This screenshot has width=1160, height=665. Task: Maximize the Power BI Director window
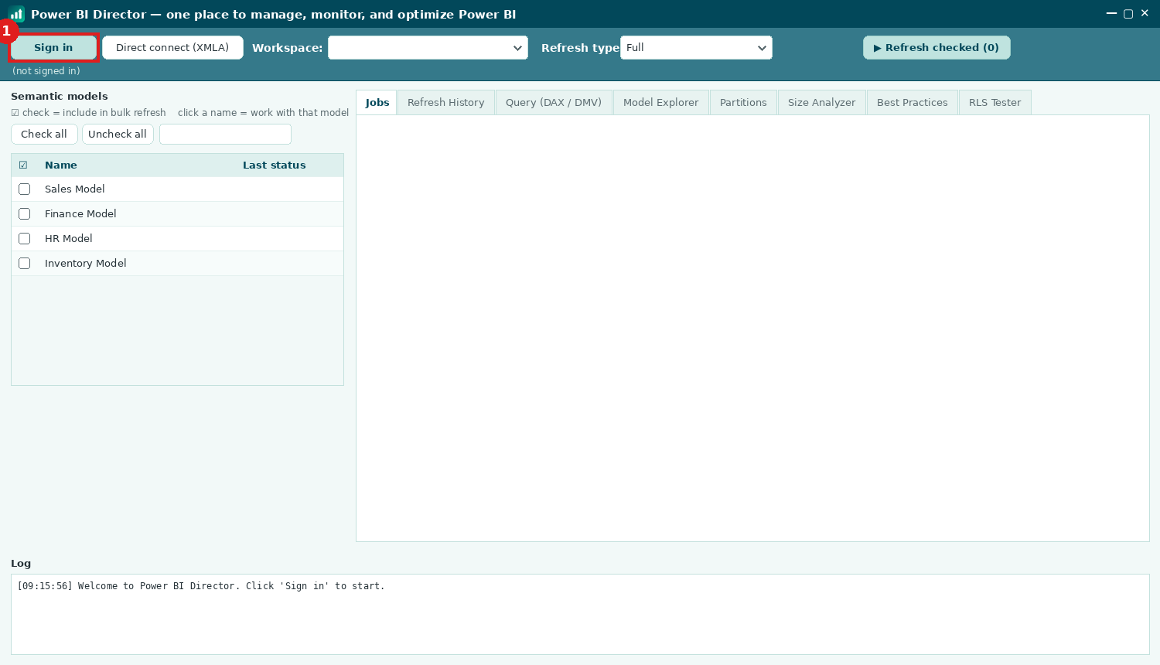[1128, 14]
